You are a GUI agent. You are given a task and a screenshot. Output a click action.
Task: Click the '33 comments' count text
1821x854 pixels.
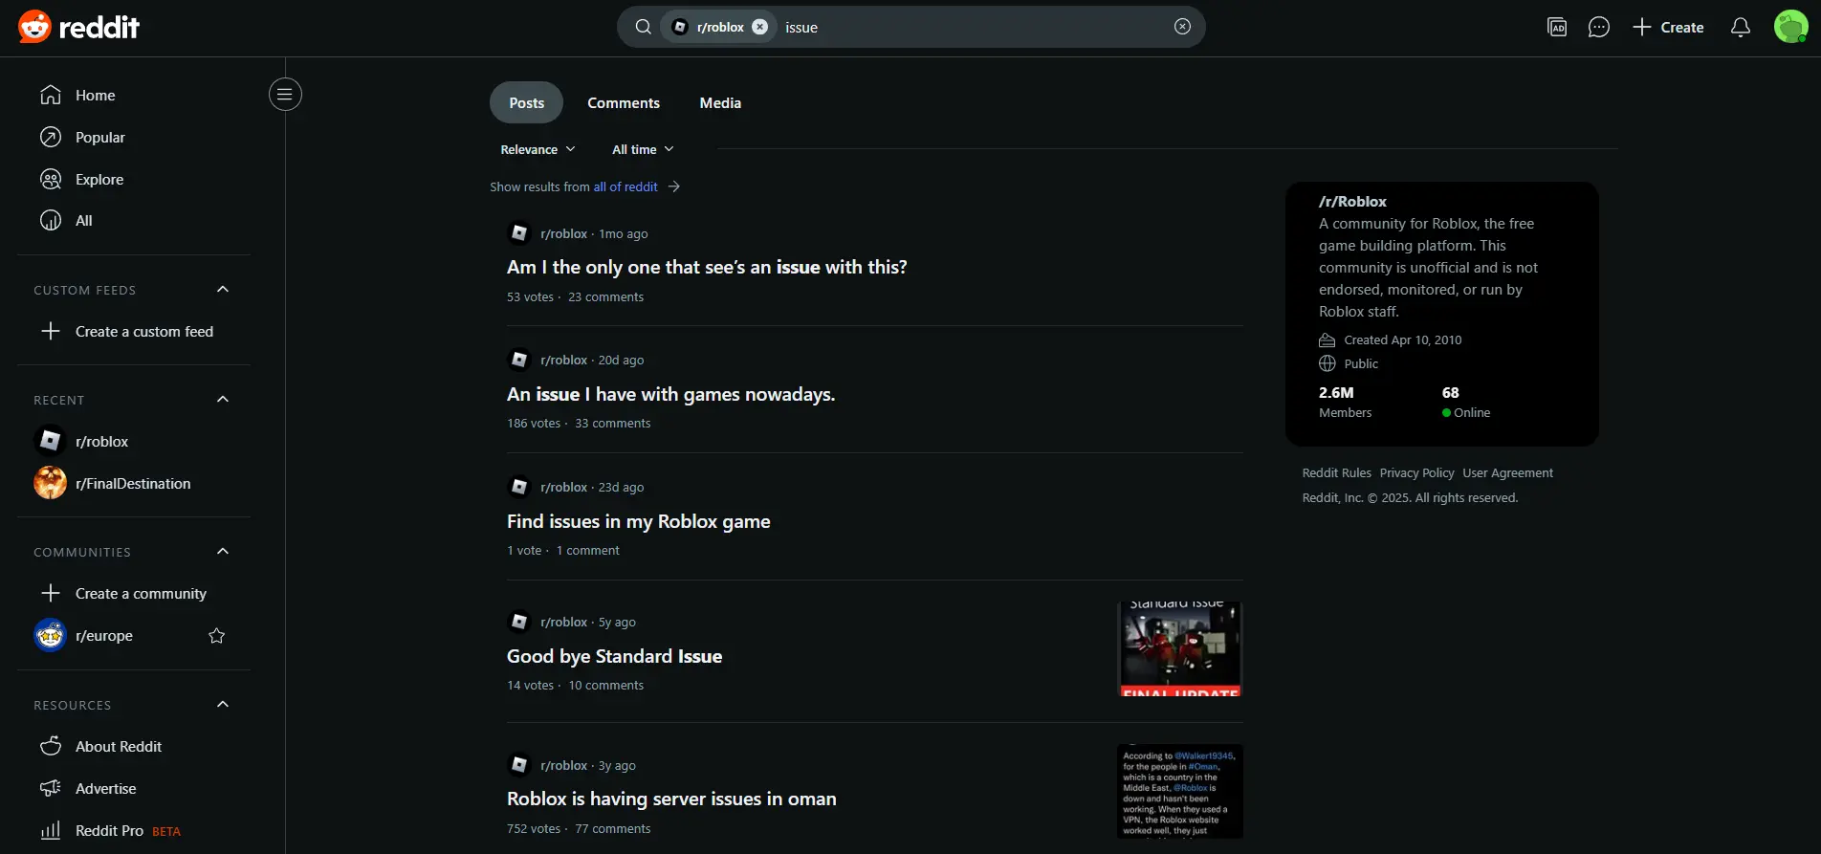(612, 424)
